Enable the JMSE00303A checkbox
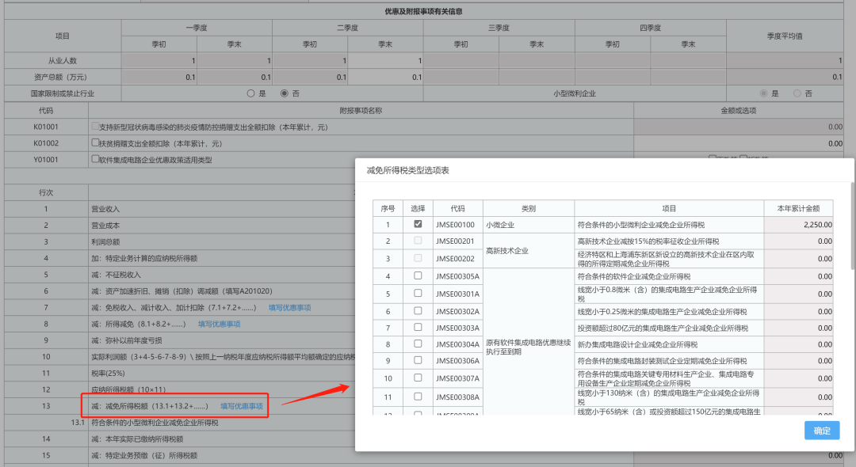 (418, 327)
